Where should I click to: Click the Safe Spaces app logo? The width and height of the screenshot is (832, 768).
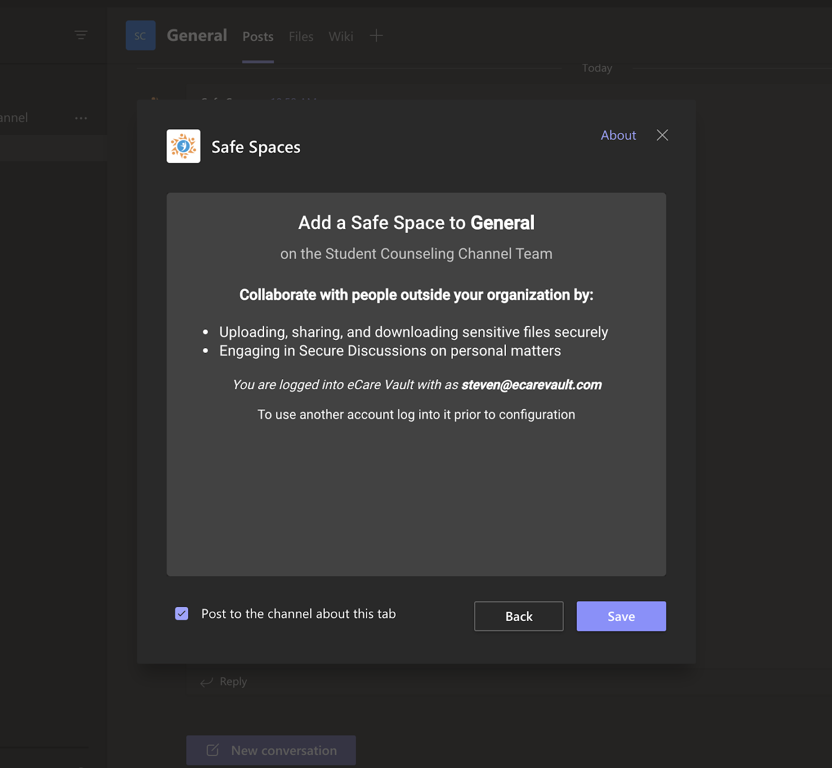[183, 147]
